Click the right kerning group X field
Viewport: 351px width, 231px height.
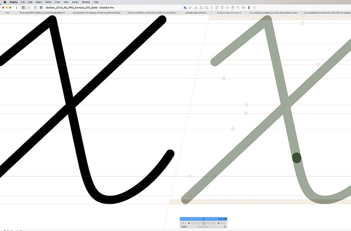coord(225,227)
